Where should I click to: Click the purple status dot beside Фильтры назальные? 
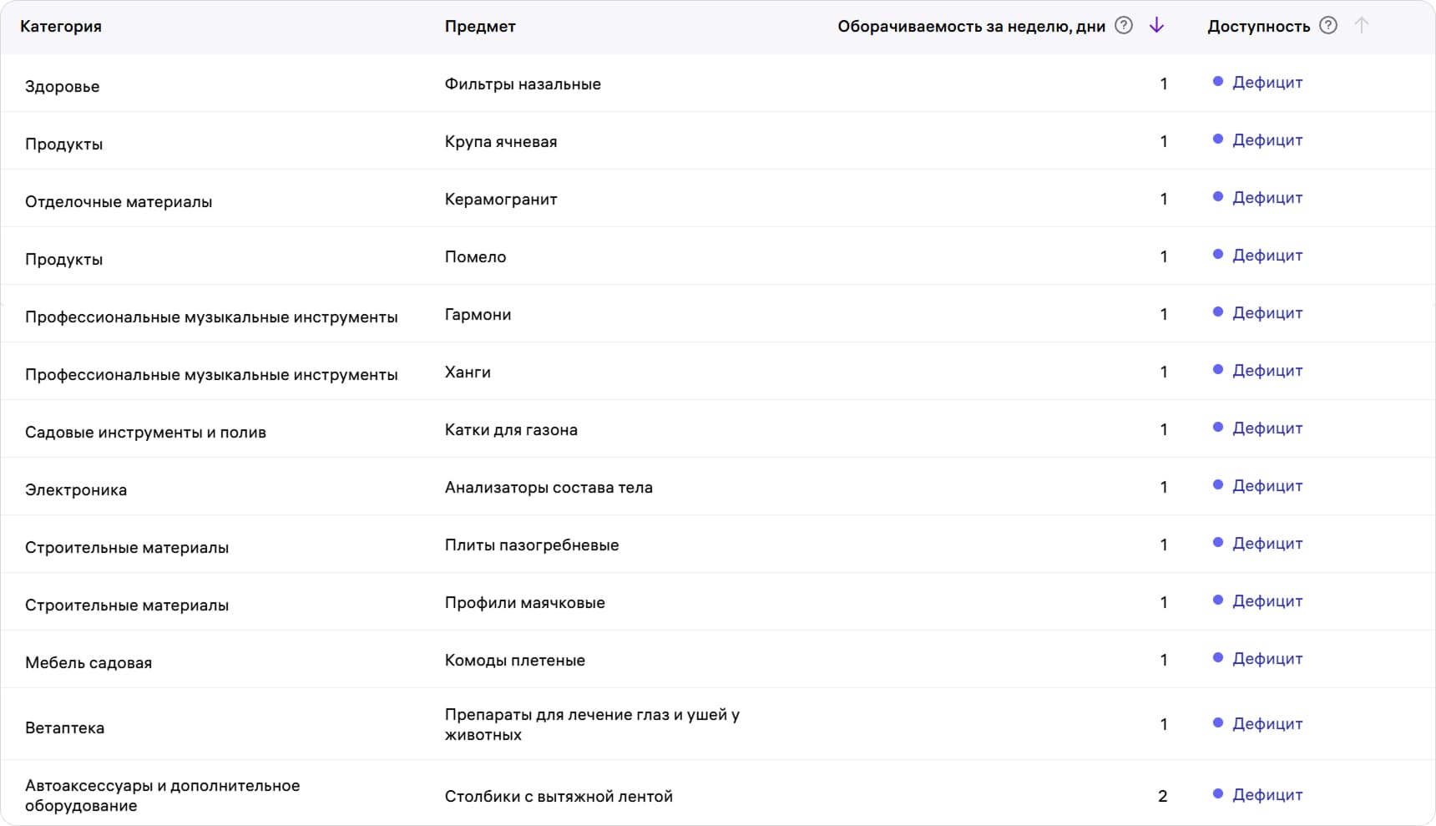click(x=1218, y=82)
